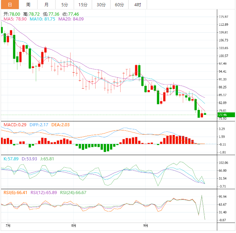Click the RSI(12):65.89 label
The height and width of the screenshot is (233, 236).
coord(44,192)
